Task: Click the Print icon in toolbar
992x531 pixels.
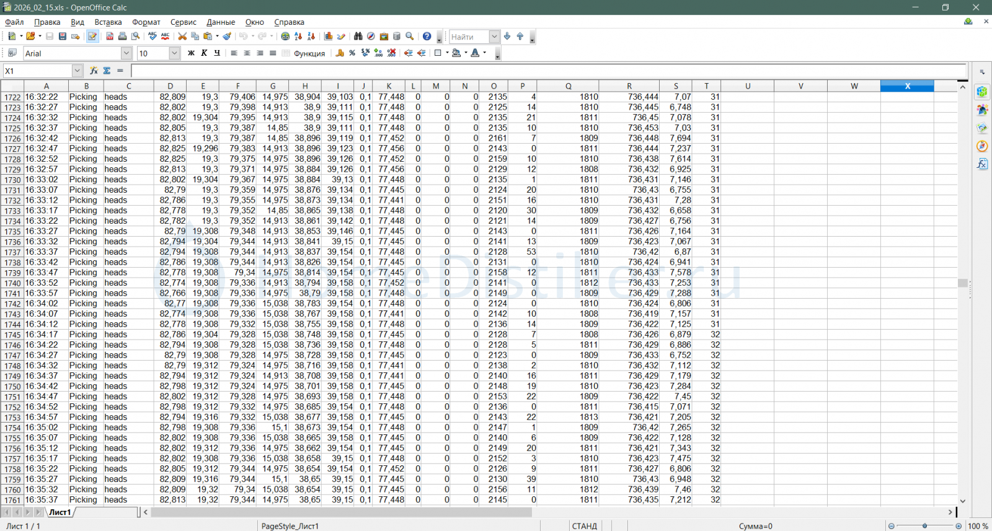Action: [x=122, y=37]
